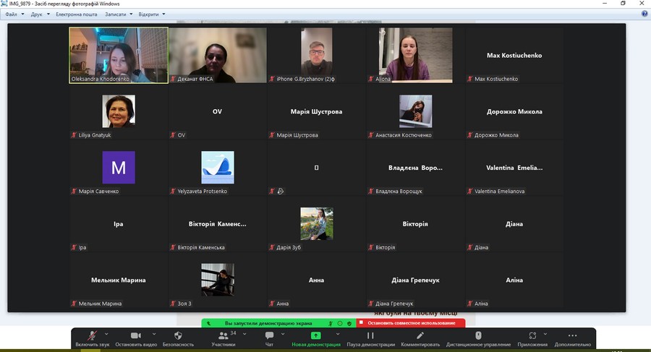
Task: Click muted mic icon beside Деканат ФНСА label
Action: pyautogui.click(x=173, y=79)
